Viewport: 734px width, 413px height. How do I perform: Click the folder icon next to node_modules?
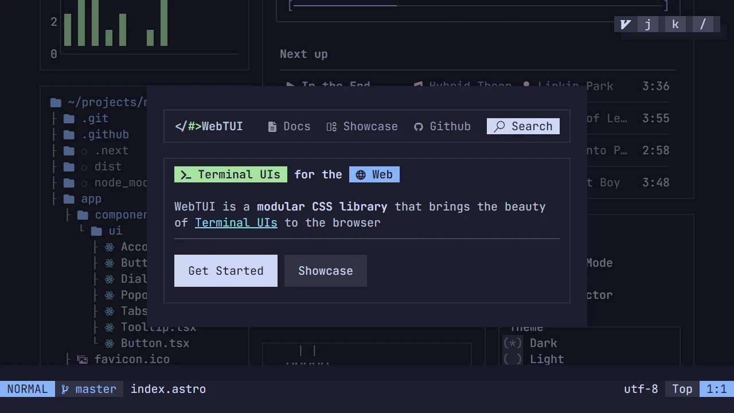[69, 182]
